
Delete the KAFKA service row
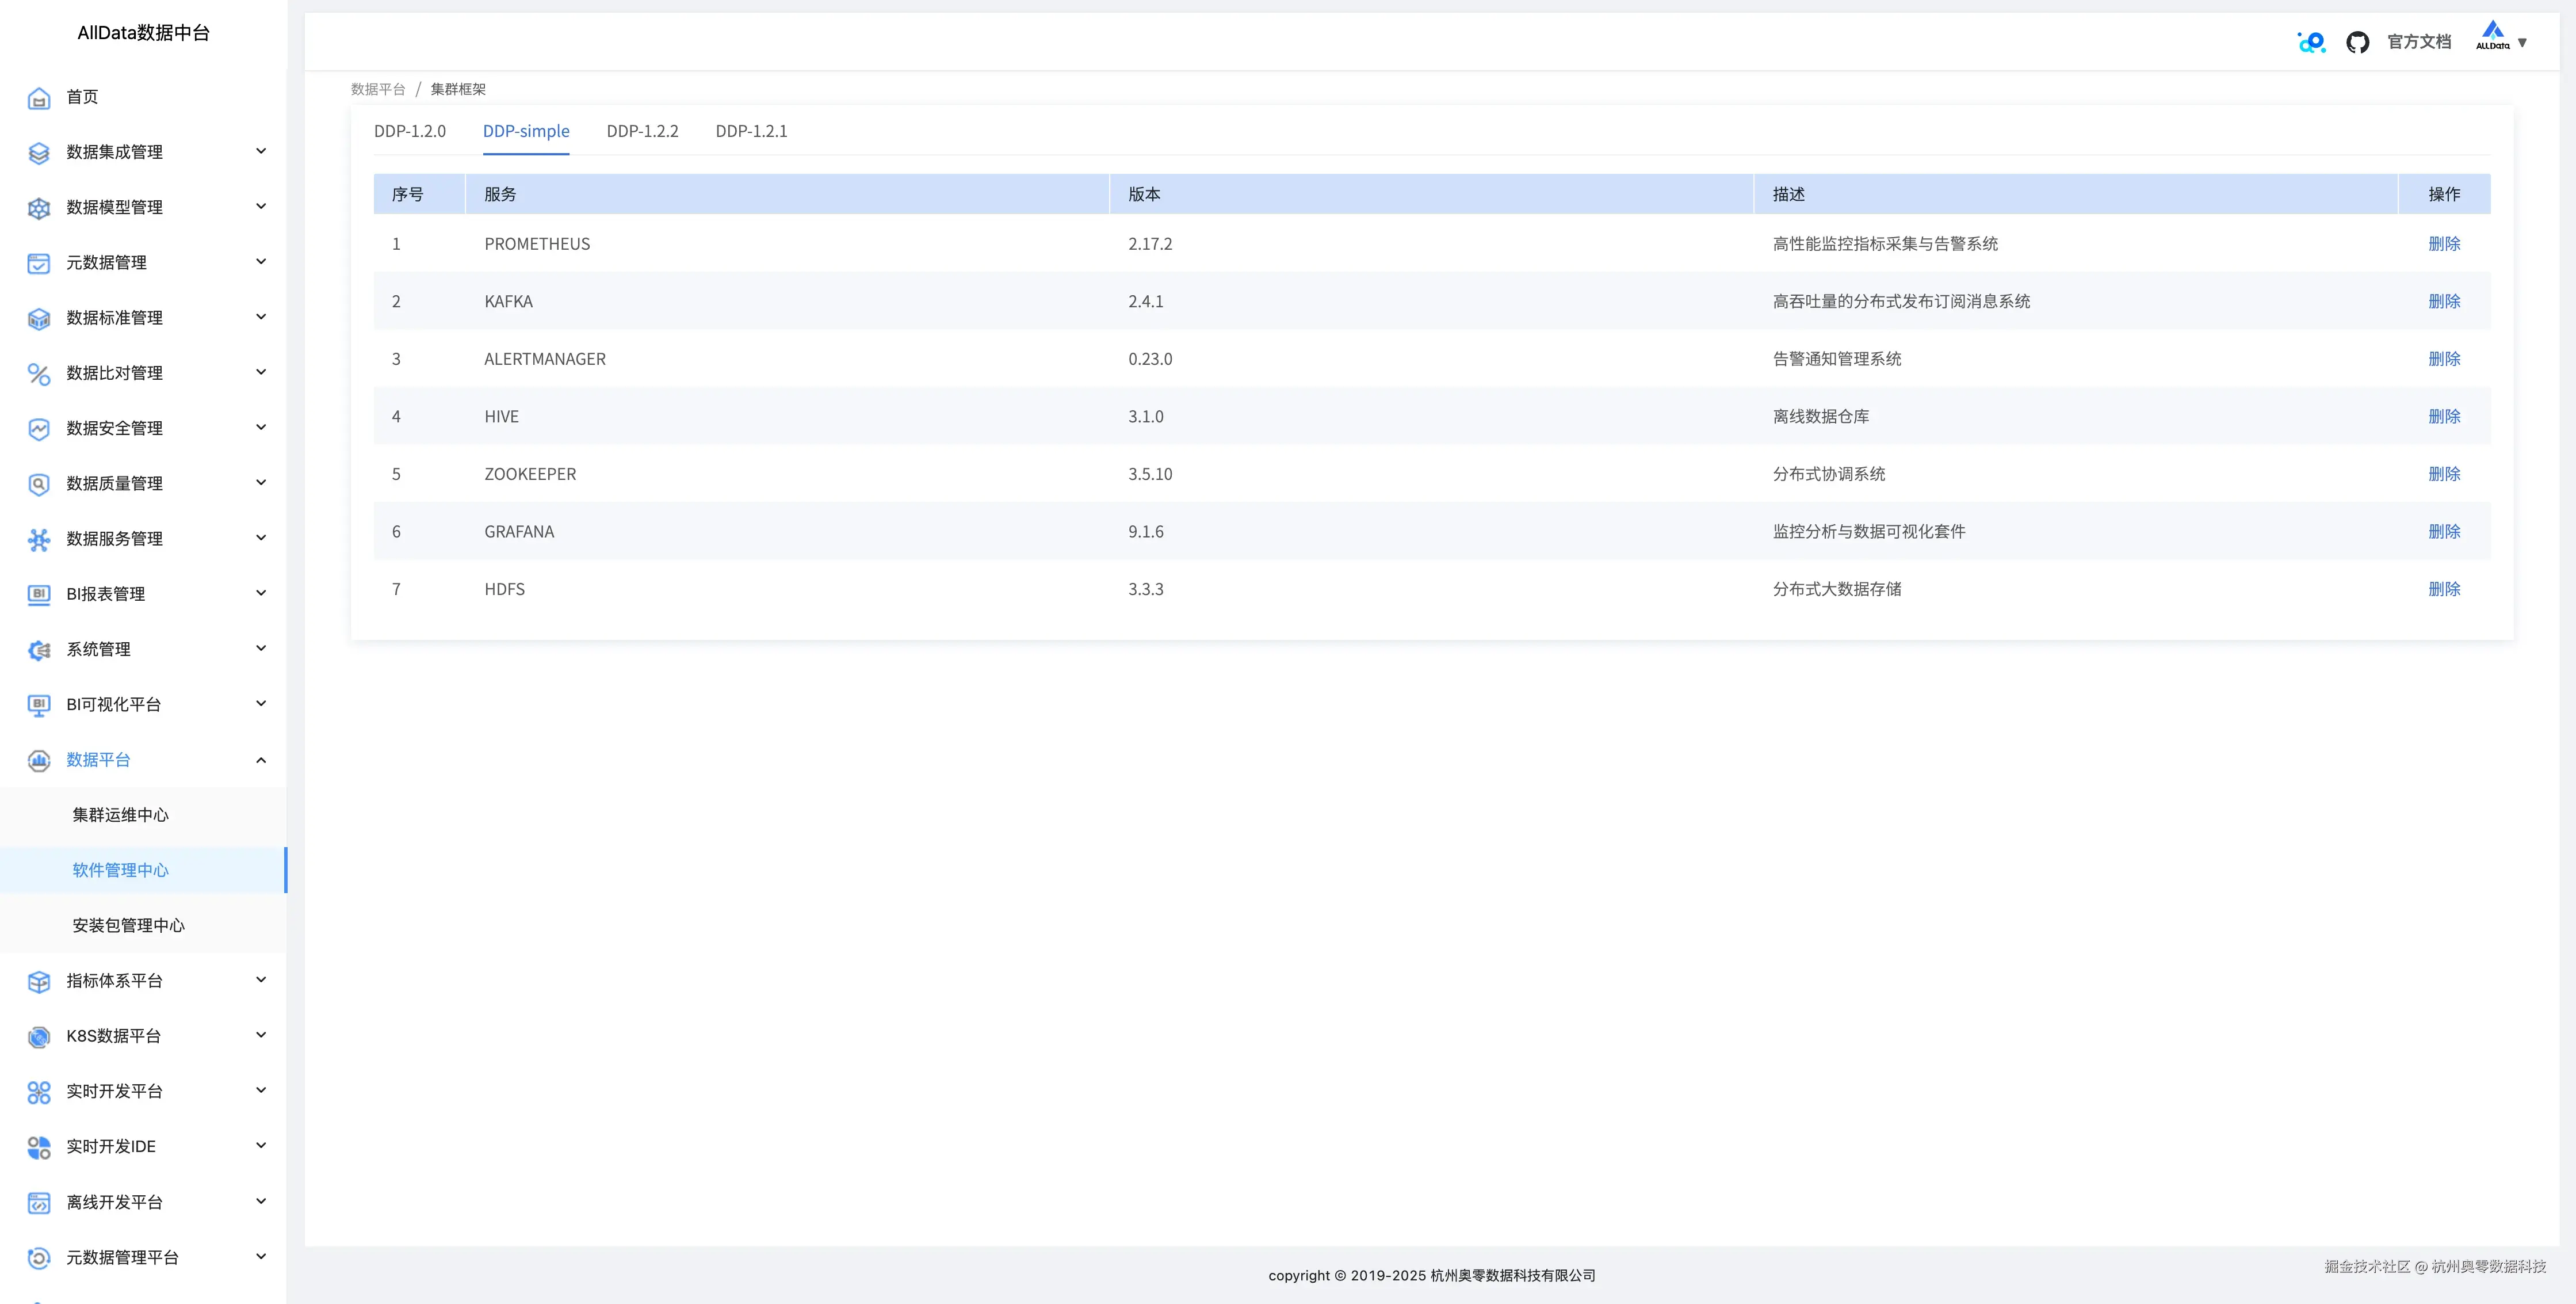[x=2443, y=301]
